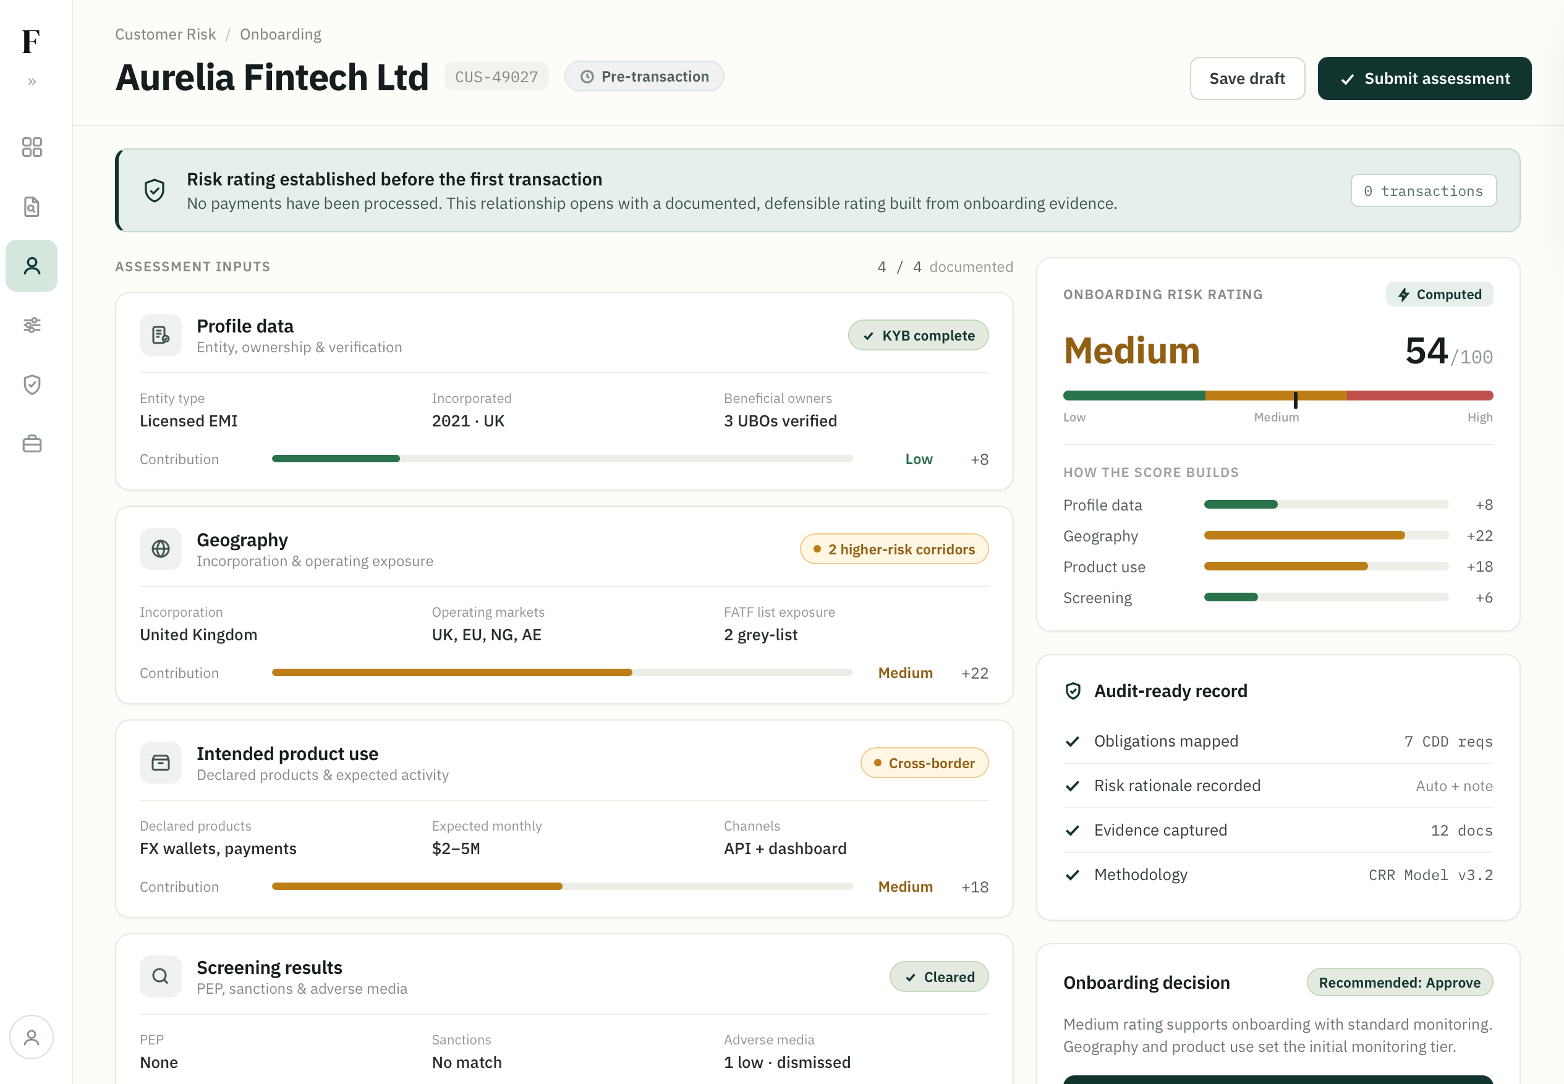Expand the sidebar with double chevron

pos(32,82)
